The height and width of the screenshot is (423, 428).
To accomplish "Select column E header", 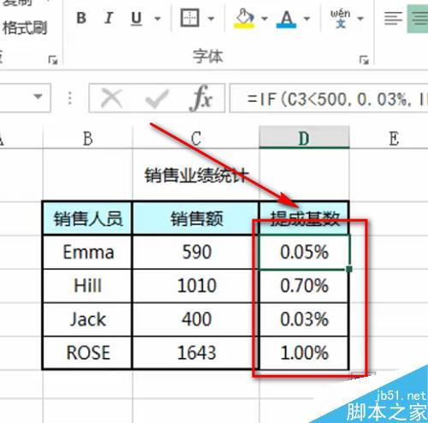I will tap(394, 139).
